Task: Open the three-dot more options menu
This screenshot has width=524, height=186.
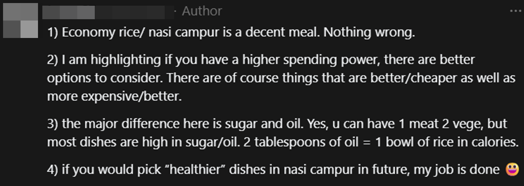Action: click(x=515, y=11)
